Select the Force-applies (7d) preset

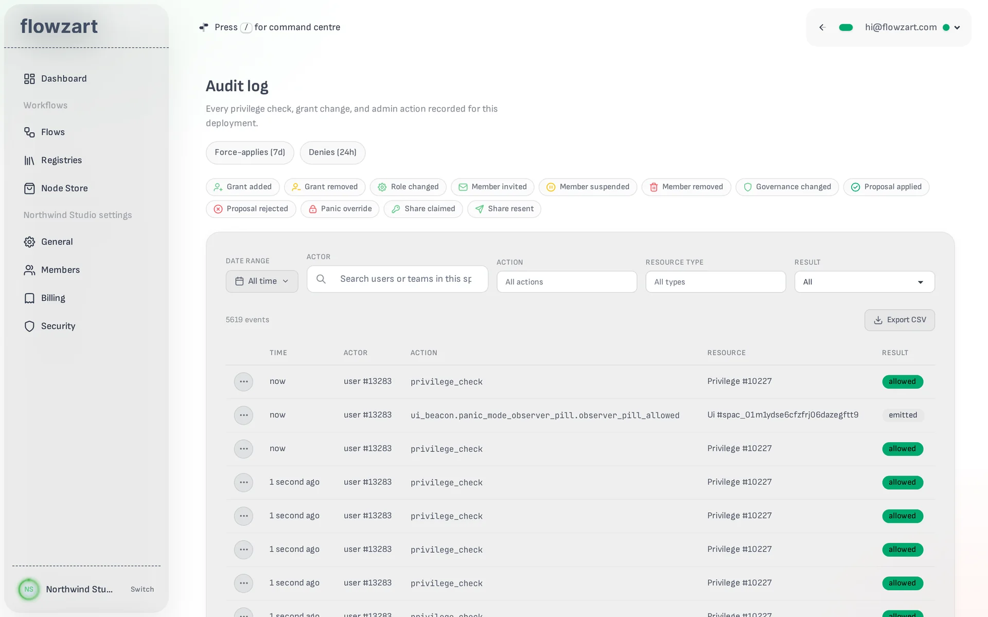(250, 153)
